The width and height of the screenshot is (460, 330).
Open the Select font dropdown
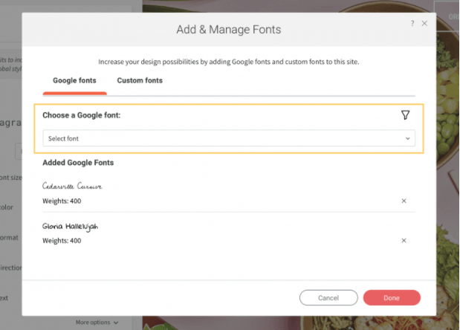(x=229, y=138)
